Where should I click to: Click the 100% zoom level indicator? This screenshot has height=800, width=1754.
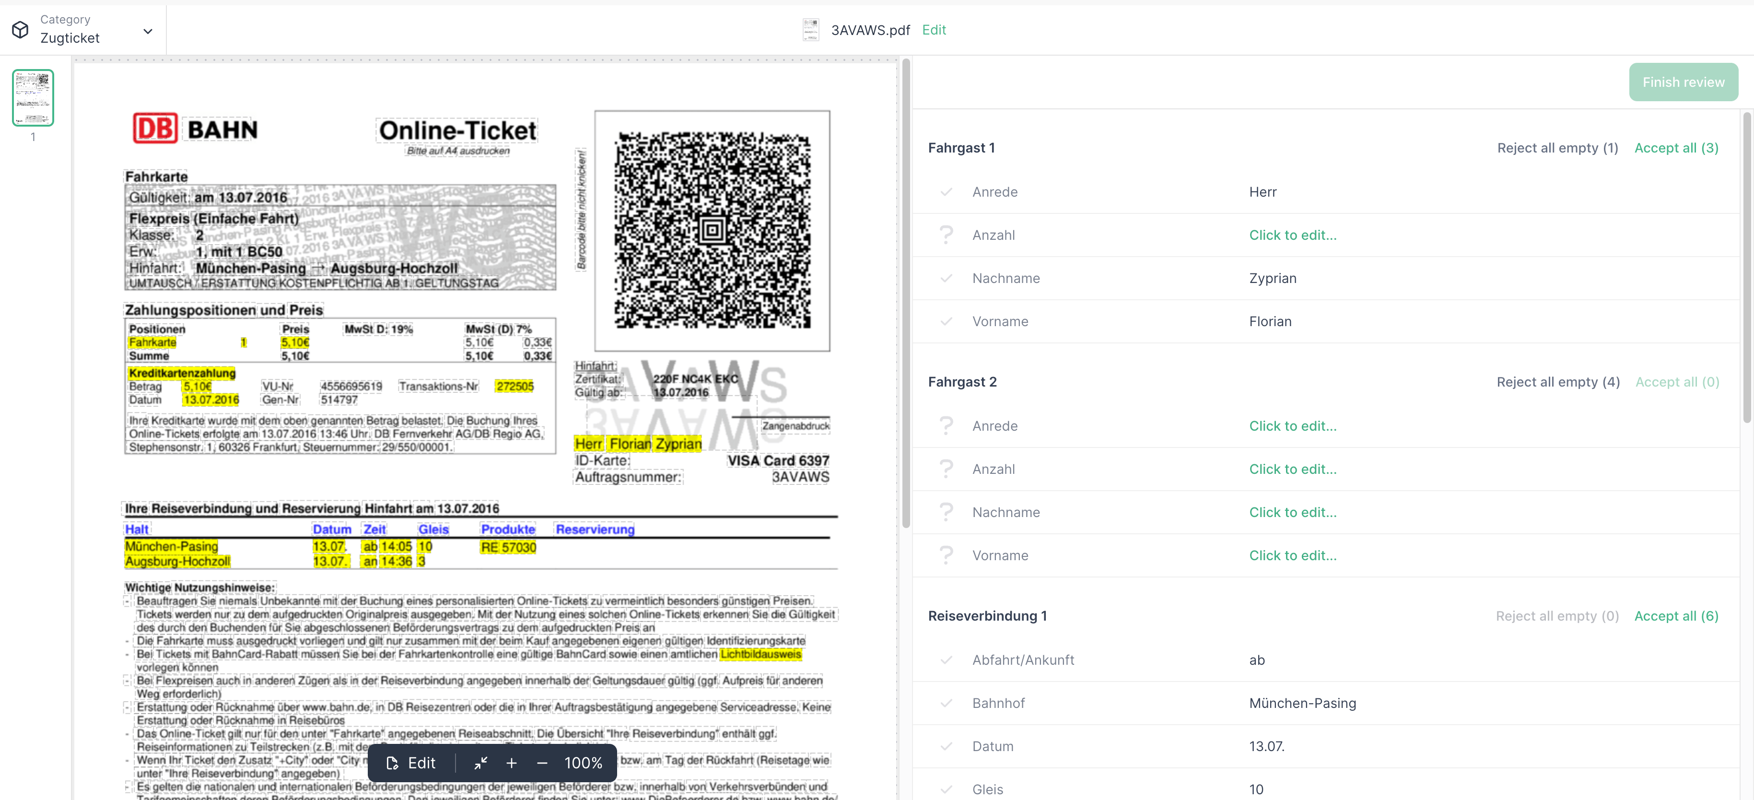[583, 763]
